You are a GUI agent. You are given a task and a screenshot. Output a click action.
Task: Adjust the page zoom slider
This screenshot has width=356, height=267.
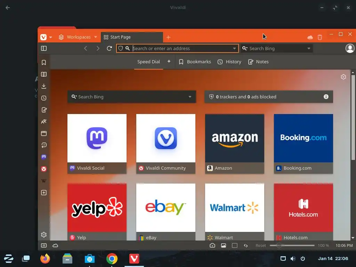(292, 245)
